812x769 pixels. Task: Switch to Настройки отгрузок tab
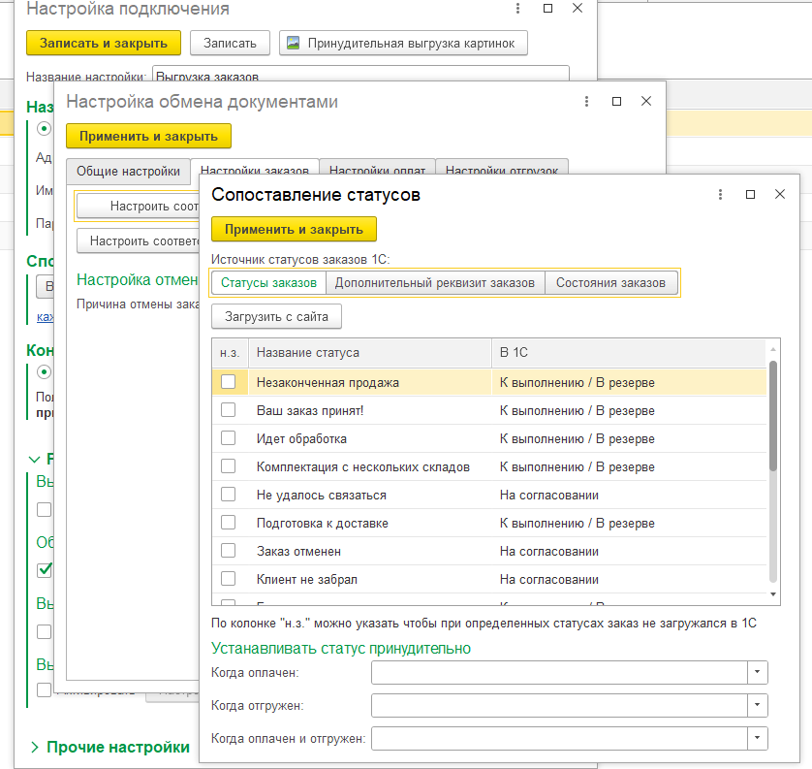[x=502, y=168]
